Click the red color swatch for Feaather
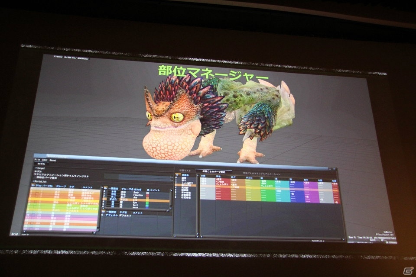The height and width of the screenshot is (277, 416). [147, 195]
